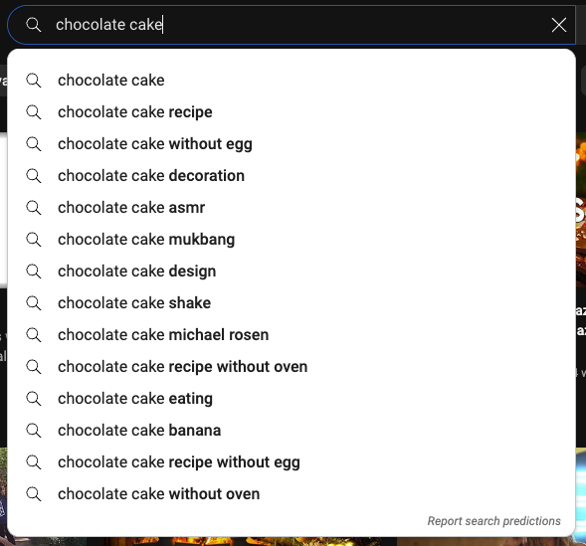
Task: Select the plain 'chocolate cake' suggestion
Action: tap(292, 81)
